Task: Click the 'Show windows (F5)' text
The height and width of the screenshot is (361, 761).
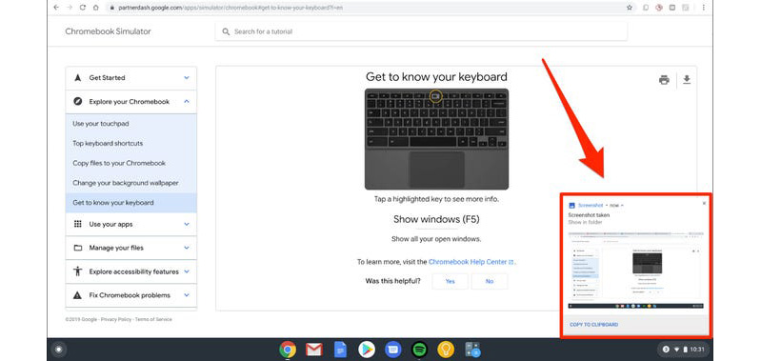Action: point(436,219)
